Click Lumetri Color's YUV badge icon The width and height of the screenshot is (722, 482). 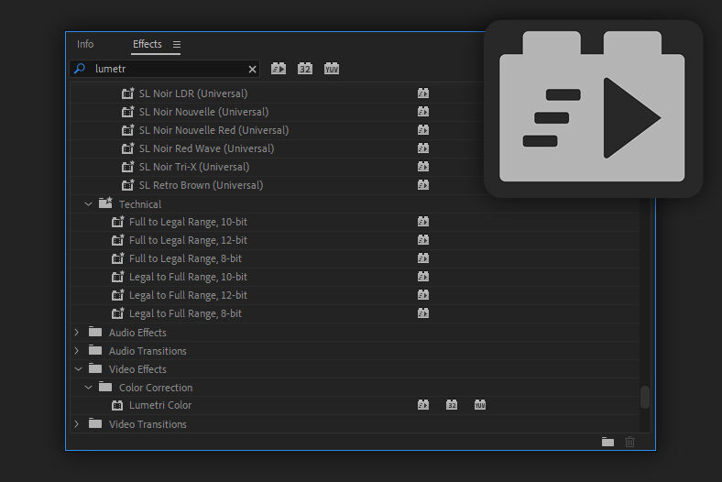coord(480,405)
